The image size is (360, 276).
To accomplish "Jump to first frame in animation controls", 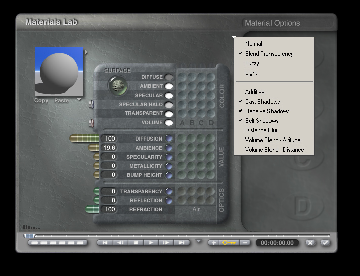I will tap(105, 243).
